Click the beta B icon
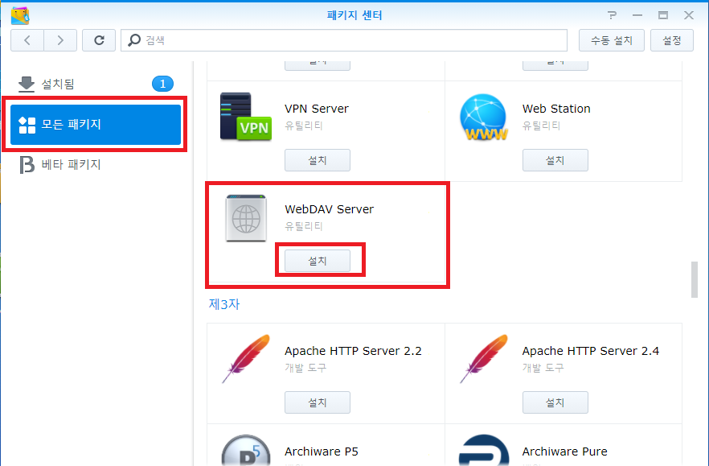This screenshot has height=466, width=709. [x=27, y=165]
